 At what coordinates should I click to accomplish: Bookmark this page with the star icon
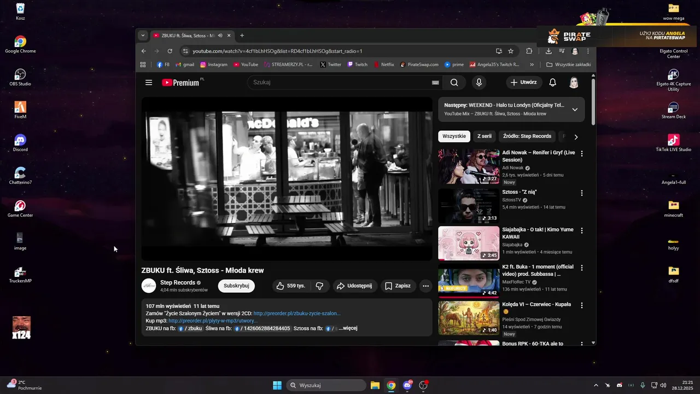[511, 51]
